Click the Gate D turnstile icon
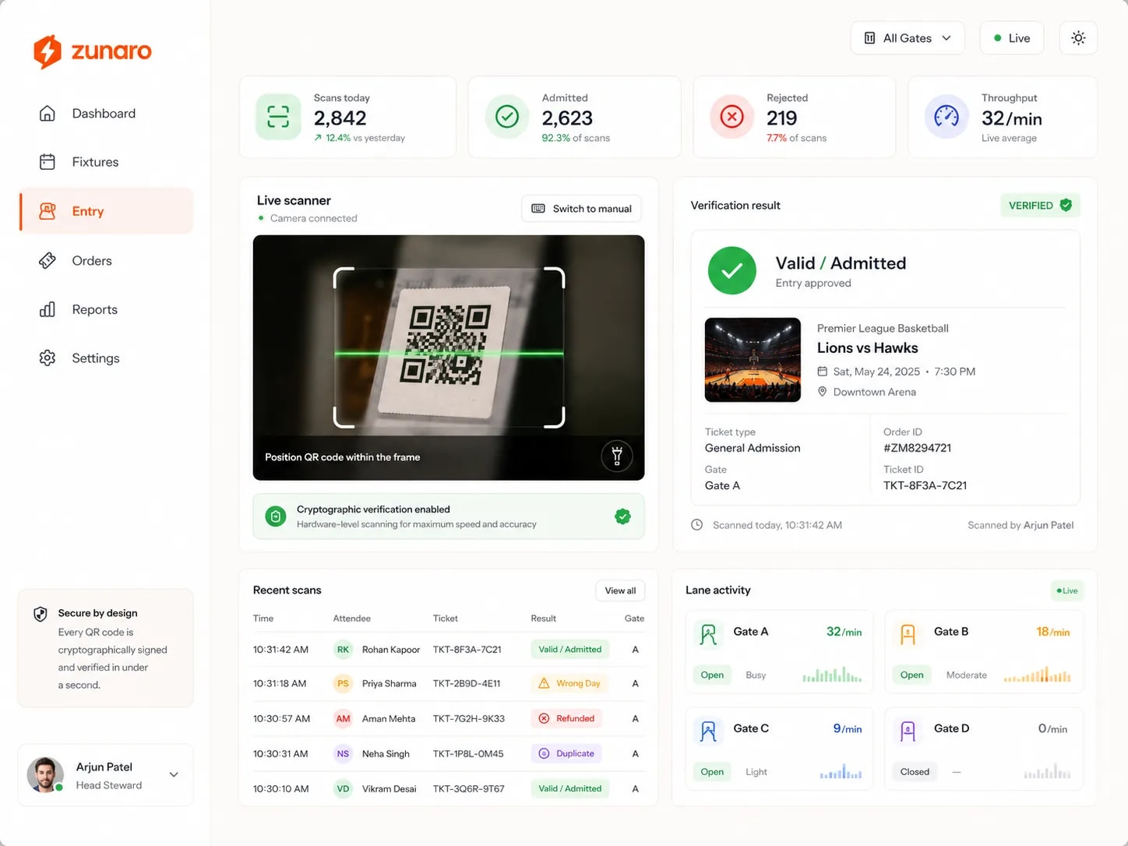Image resolution: width=1128 pixels, height=846 pixels. coord(908,731)
